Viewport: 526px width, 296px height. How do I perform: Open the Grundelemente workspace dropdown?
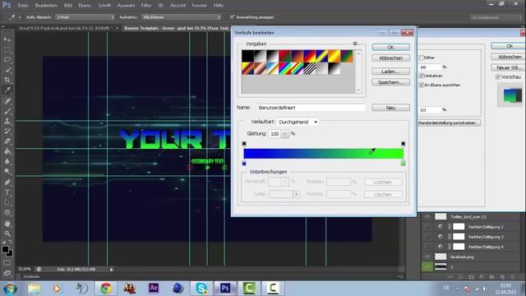(x=496, y=17)
